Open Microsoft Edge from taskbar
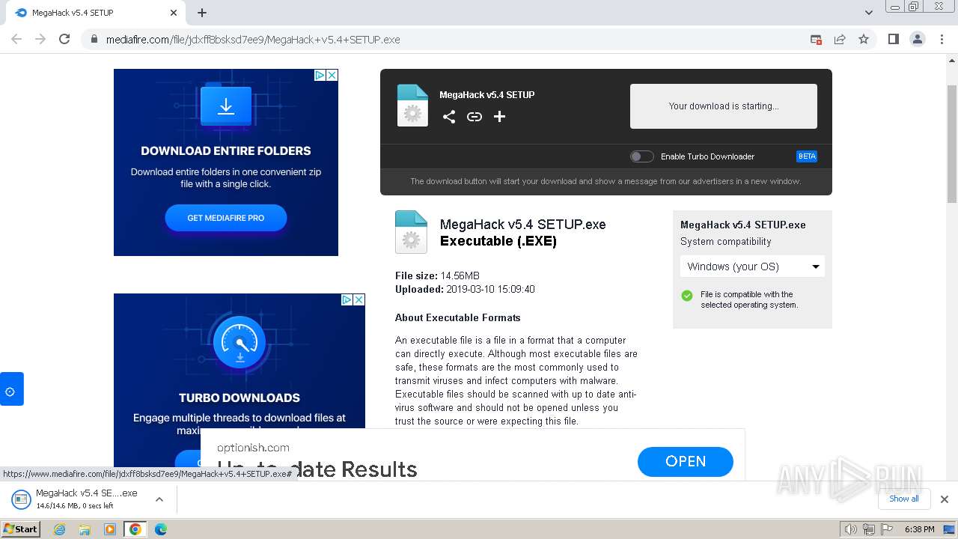This screenshot has height=539, width=958. [161, 529]
